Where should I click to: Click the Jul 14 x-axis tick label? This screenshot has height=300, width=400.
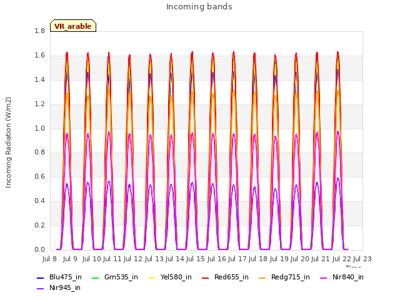coord(175,259)
